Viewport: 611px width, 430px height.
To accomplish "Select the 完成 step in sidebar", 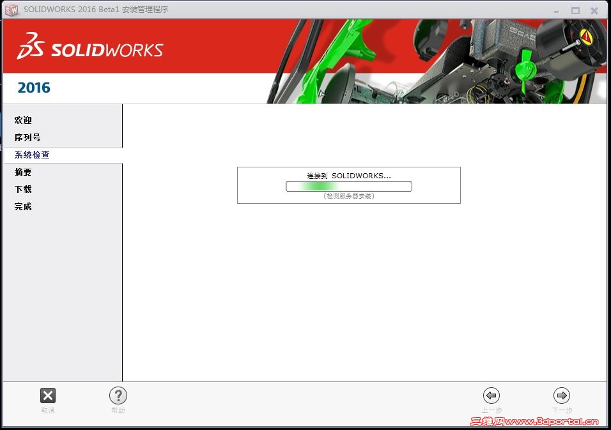I will click(23, 206).
